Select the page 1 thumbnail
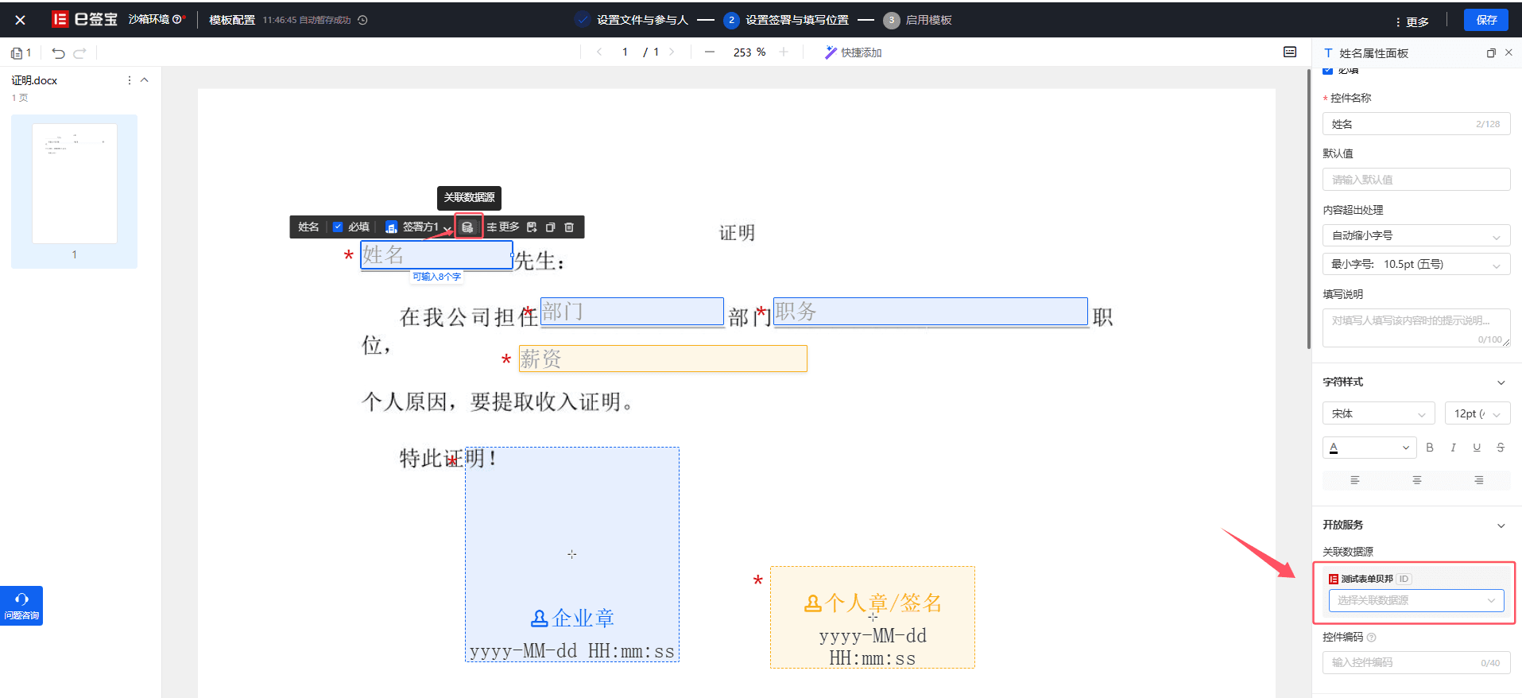This screenshot has height=698, width=1522. pyautogui.click(x=74, y=184)
